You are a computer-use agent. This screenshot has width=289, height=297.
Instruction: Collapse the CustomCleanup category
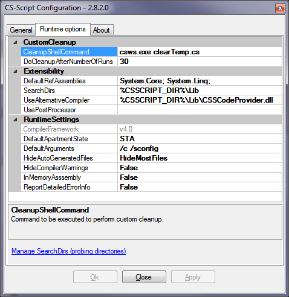point(15,42)
